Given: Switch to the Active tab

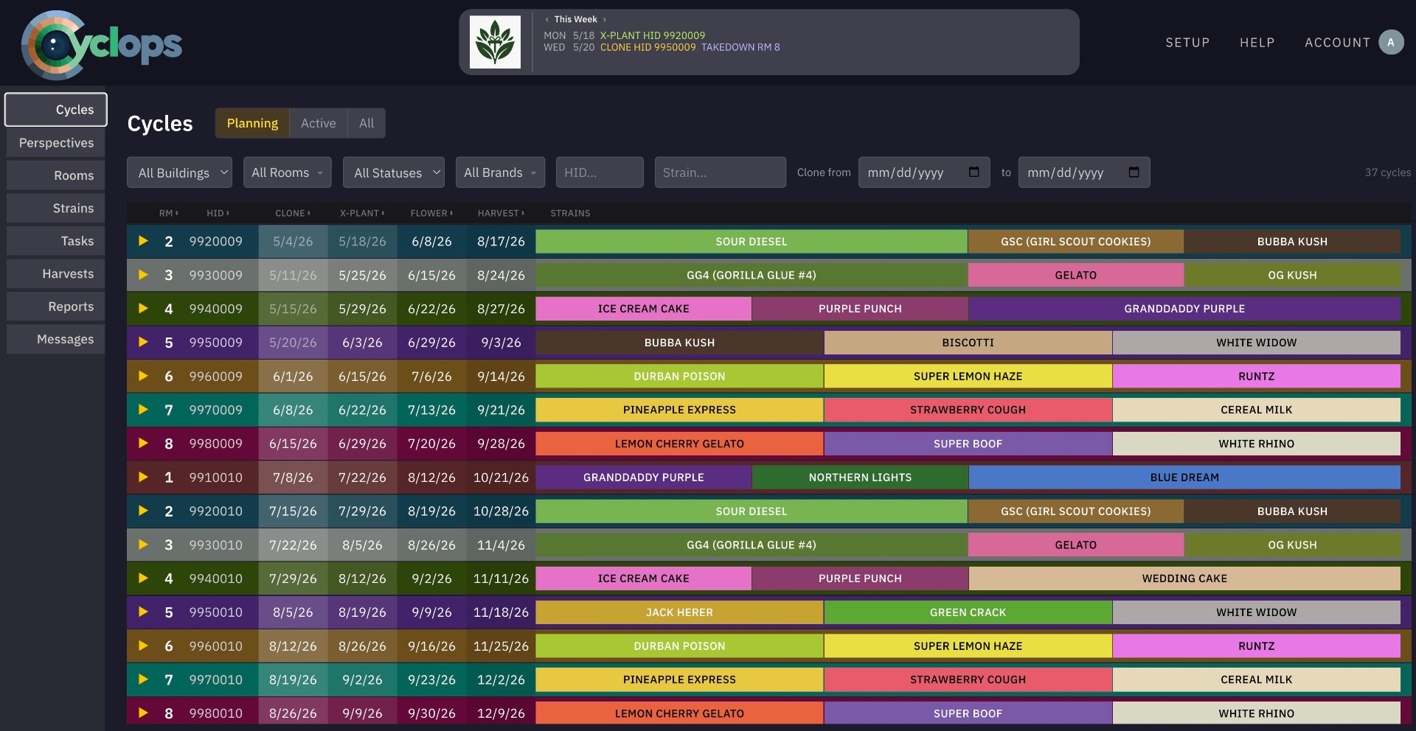Looking at the screenshot, I should pyautogui.click(x=319, y=123).
